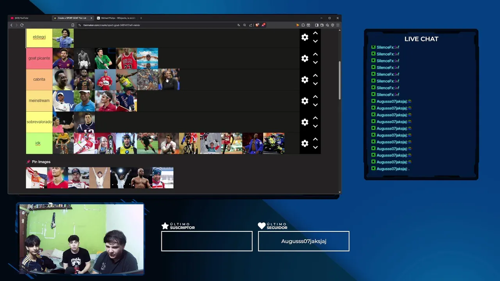Move idk tier down
This screenshot has height=281, width=500.
(315, 148)
